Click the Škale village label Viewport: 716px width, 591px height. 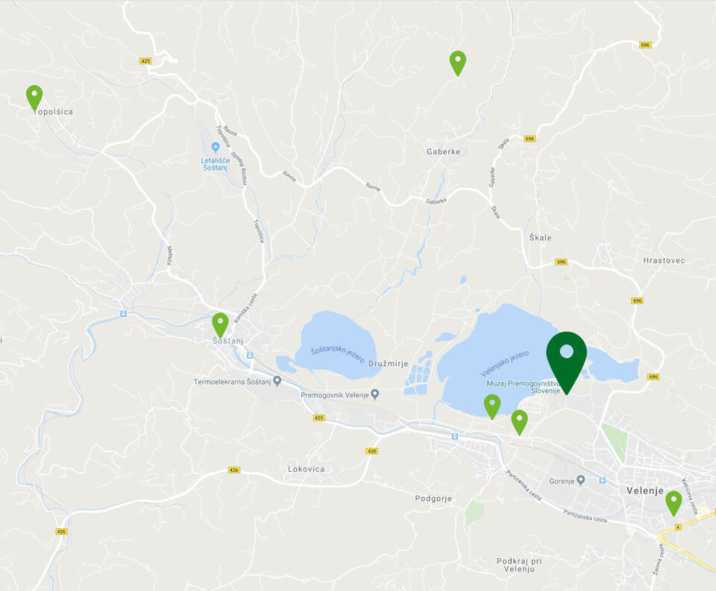point(540,237)
